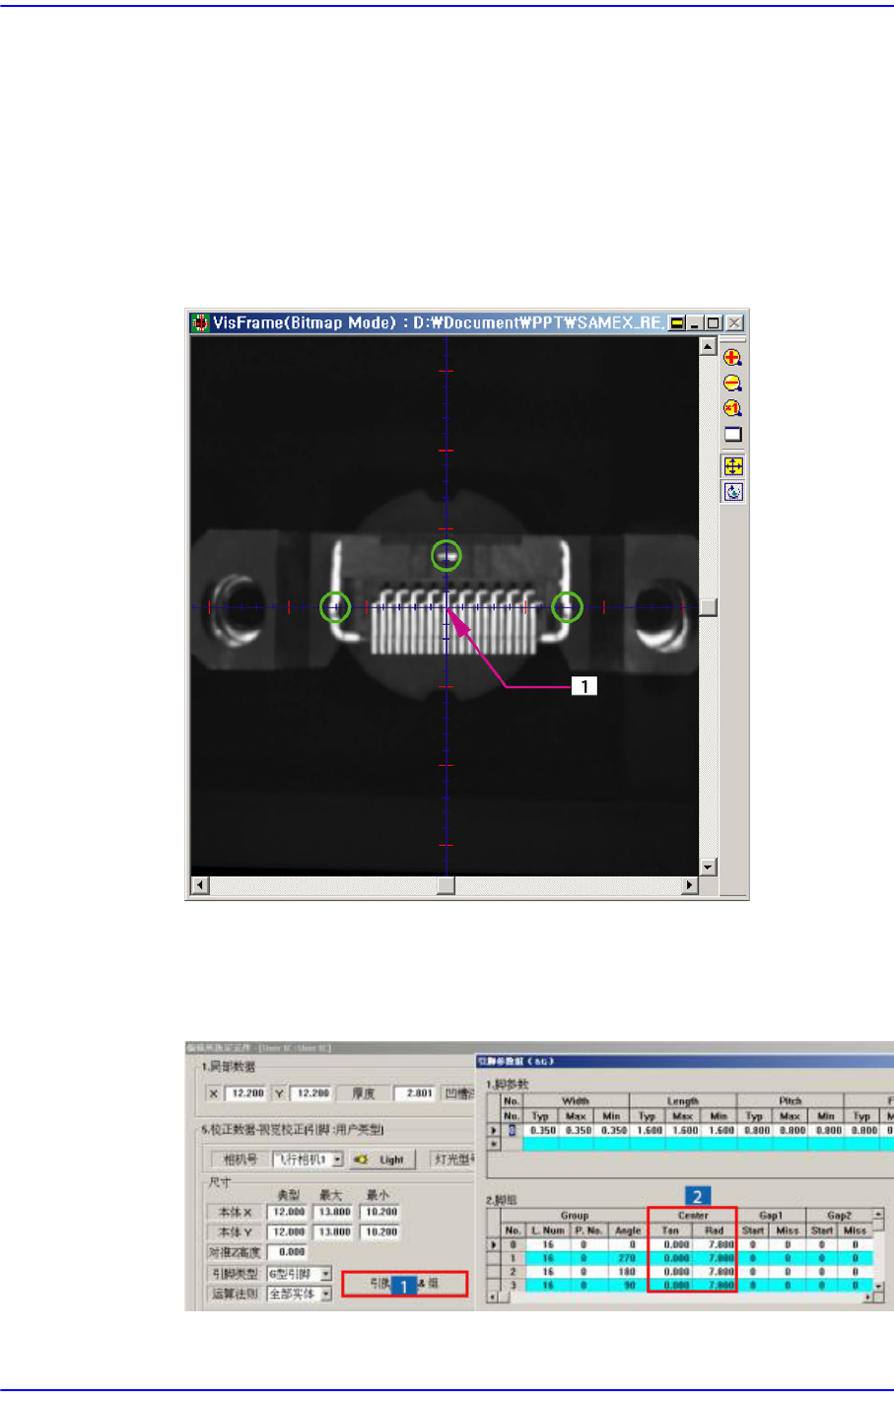The width and height of the screenshot is (894, 1401).
Task: Click the body Y typical value 12.000
Action: 288,1231
